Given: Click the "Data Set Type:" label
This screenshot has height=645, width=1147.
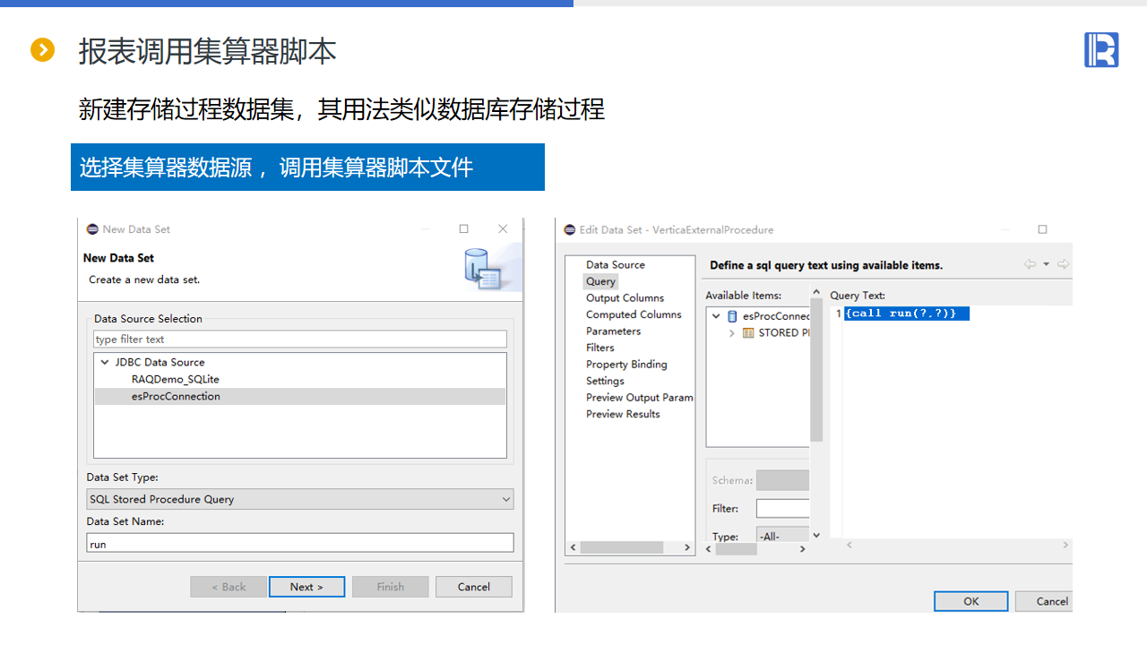Looking at the screenshot, I should tap(122, 477).
